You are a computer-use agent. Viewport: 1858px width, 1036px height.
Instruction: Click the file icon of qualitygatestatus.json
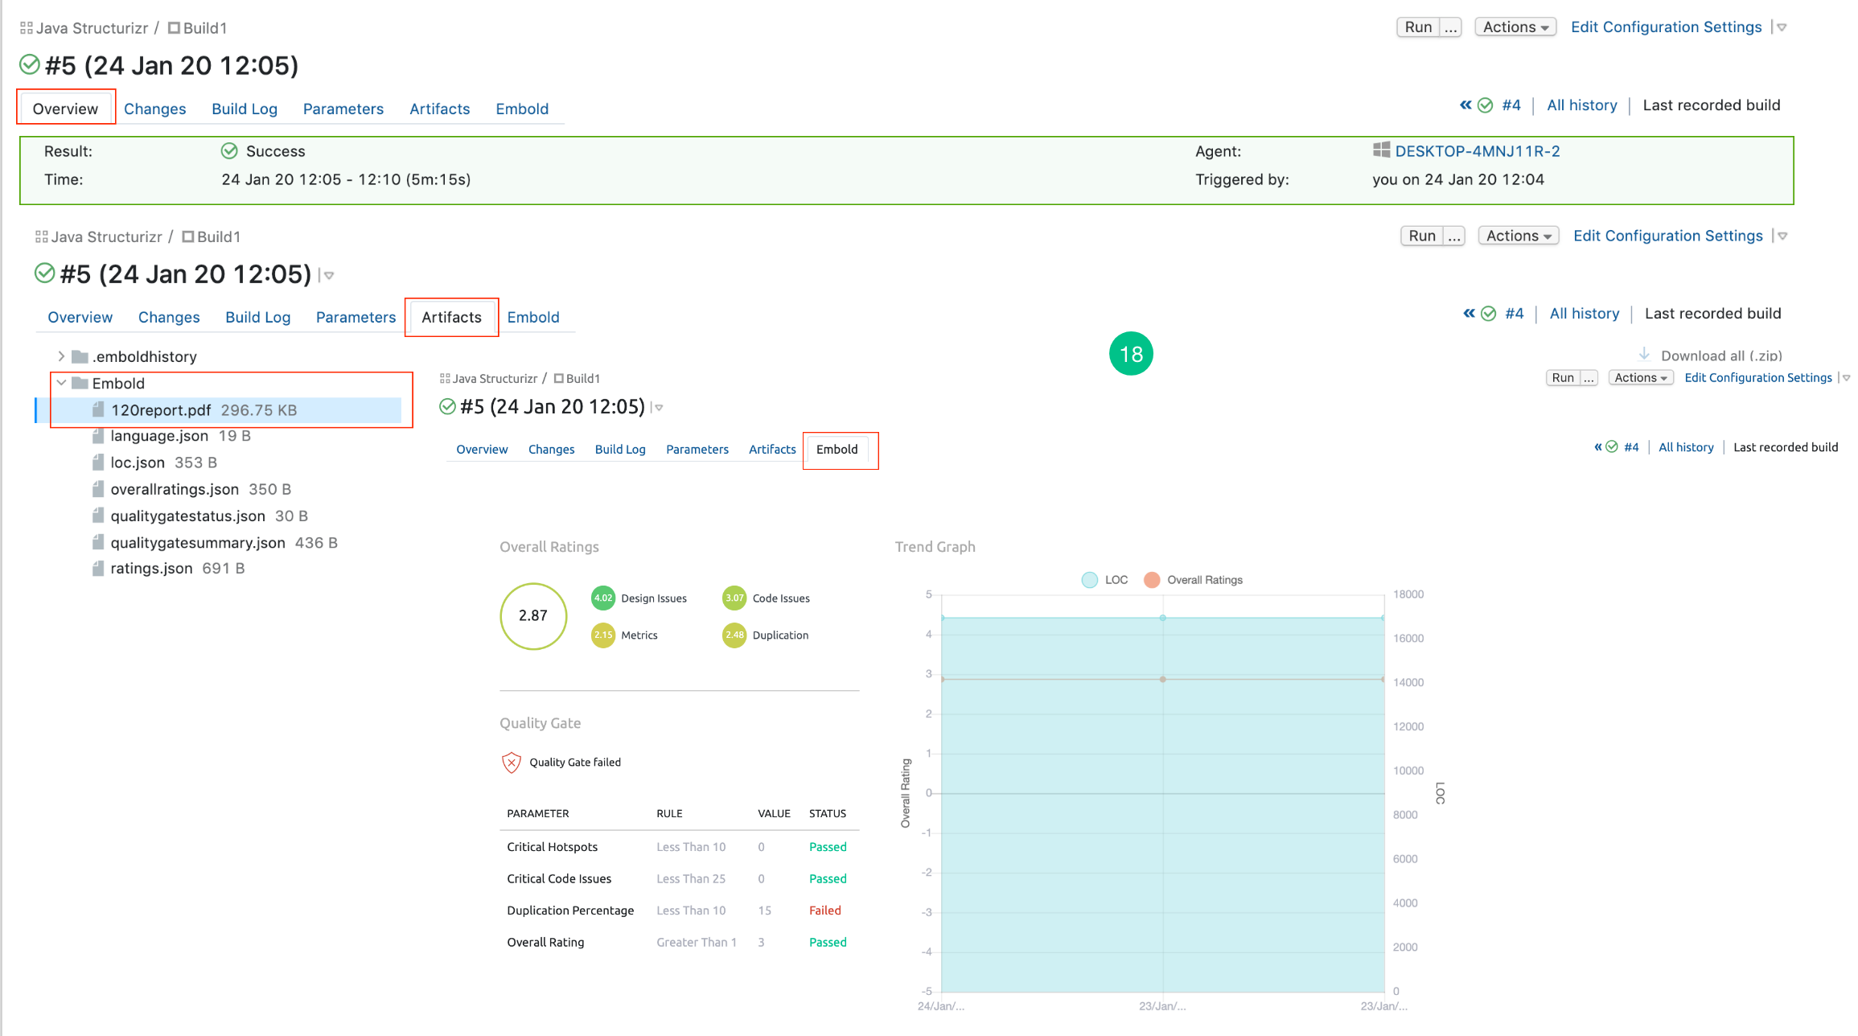point(98,516)
